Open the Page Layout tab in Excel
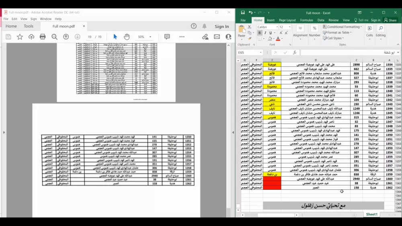The width and height of the screenshot is (402, 226). 287,20
